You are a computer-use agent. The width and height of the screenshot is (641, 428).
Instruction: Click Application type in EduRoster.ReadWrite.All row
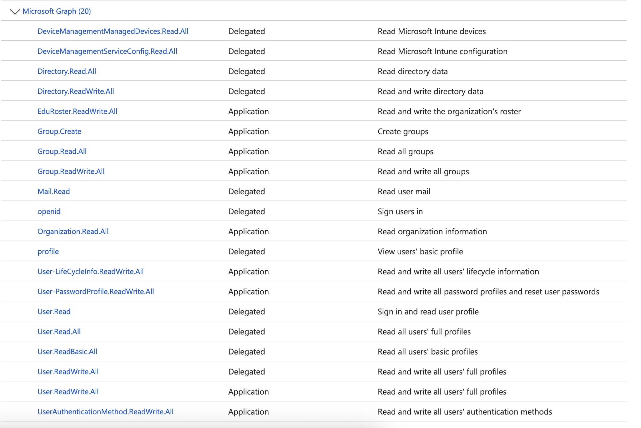[248, 111]
